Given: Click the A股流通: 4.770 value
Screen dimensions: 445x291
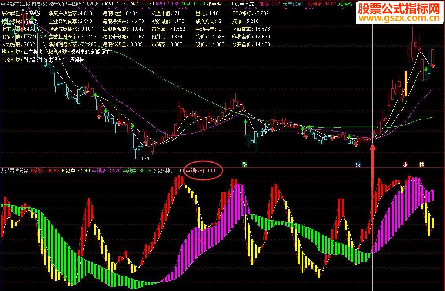Looking at the screenshot, I should coord(168,21).
